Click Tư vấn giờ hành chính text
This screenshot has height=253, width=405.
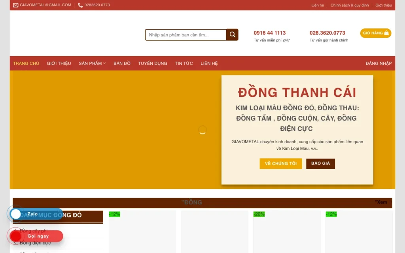[329, 40]
